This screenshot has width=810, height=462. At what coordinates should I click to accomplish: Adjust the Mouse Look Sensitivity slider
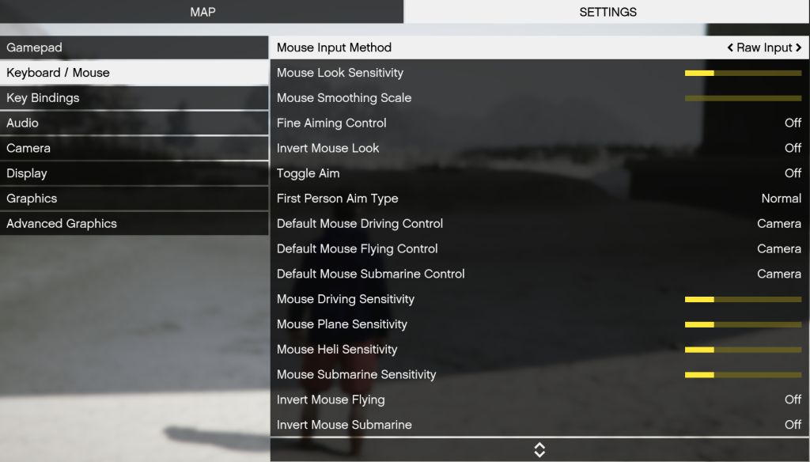[x=743, y=73]
